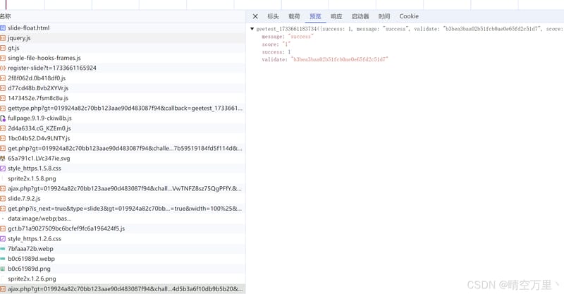Select the get.php?is_next=true slide3 request

point(123,209)
